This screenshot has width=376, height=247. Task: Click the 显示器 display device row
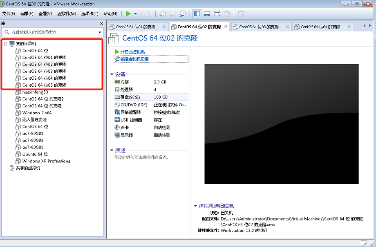click(x=151, y=135)
